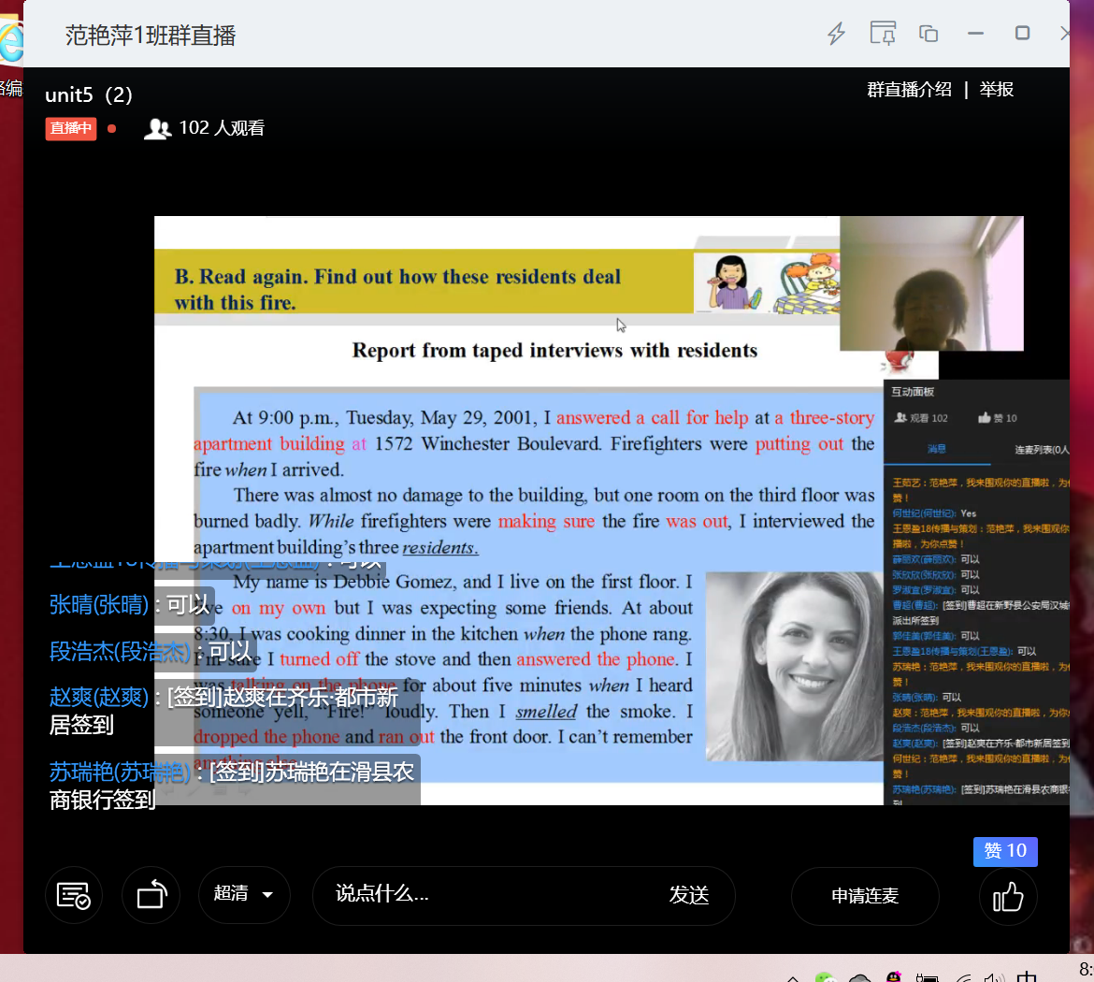The width and height of the screenshot is (1094, 982).
Task: Toggle the chat overlay display icon
Action: [74, 896]
